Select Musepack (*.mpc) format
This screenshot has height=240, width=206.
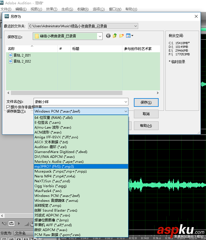81,171
